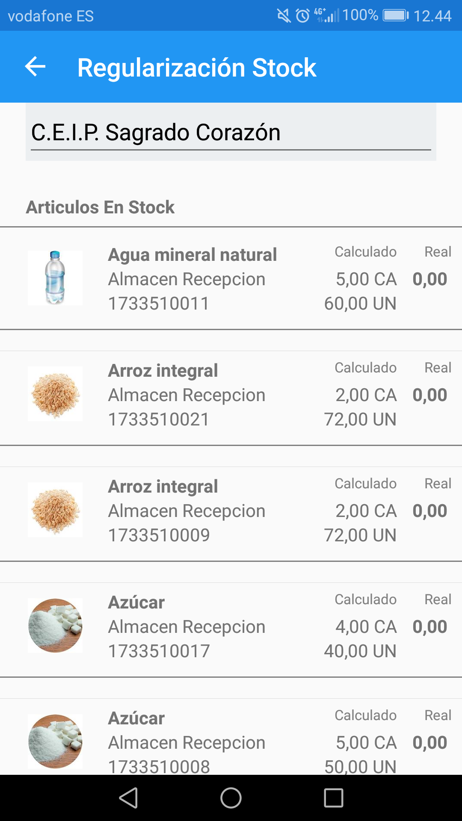
Task: Tap the sugar image for item 1733510008
Action: (x=55, y=741)
